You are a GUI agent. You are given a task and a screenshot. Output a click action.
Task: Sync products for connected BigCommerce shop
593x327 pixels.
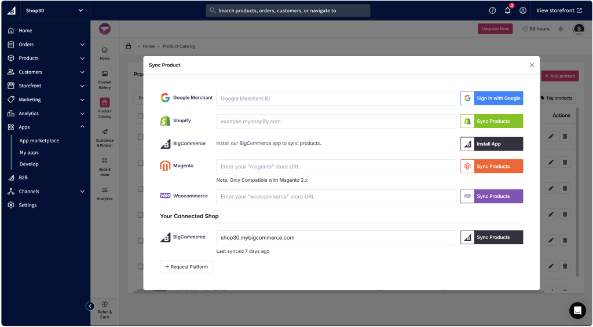[x=492, y=237]
